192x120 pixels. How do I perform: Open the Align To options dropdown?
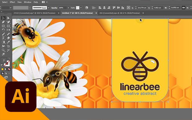94,8
